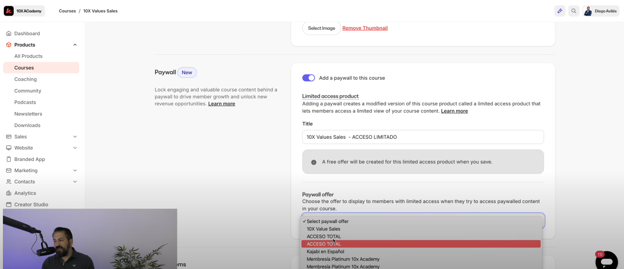Open the chat support bubble
This screenshot has width=624, height=269.
click(606, 262)
